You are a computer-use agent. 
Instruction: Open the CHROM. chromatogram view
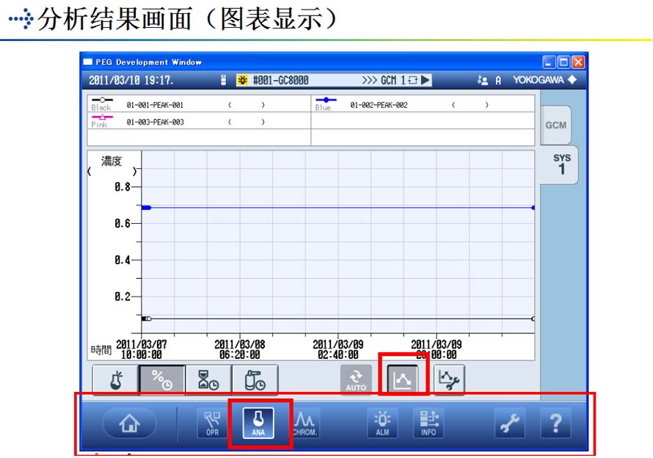[x=304, y=424]
